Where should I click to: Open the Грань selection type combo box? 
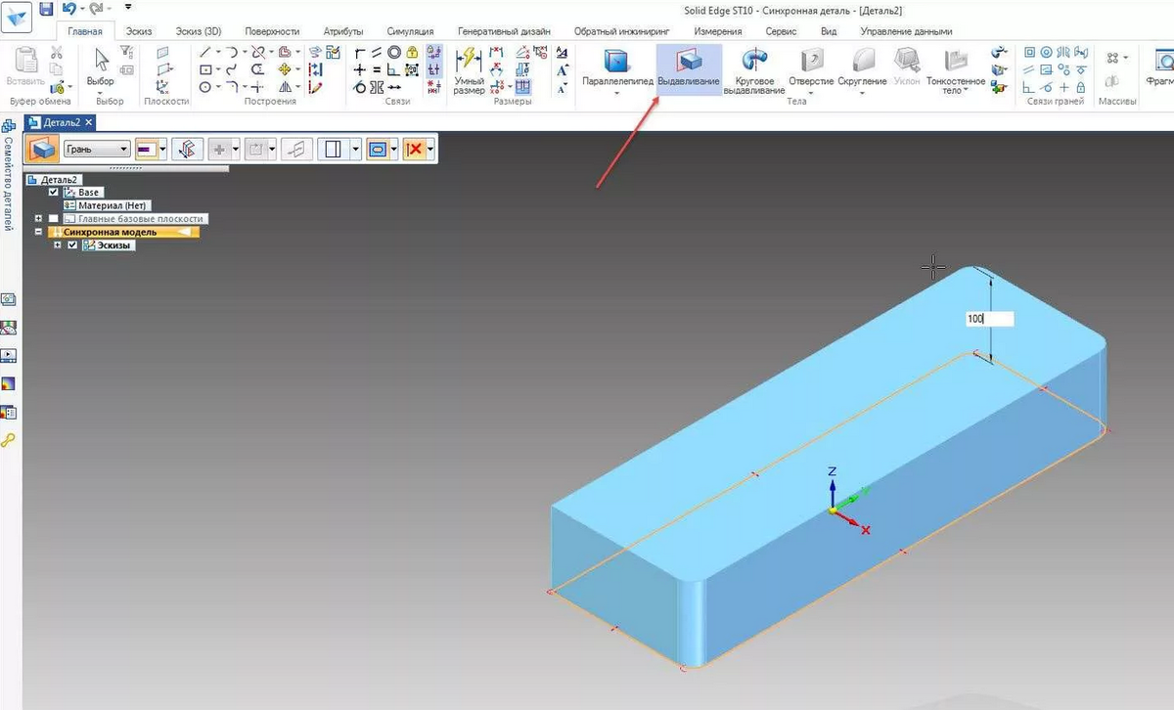coord(97,149)
